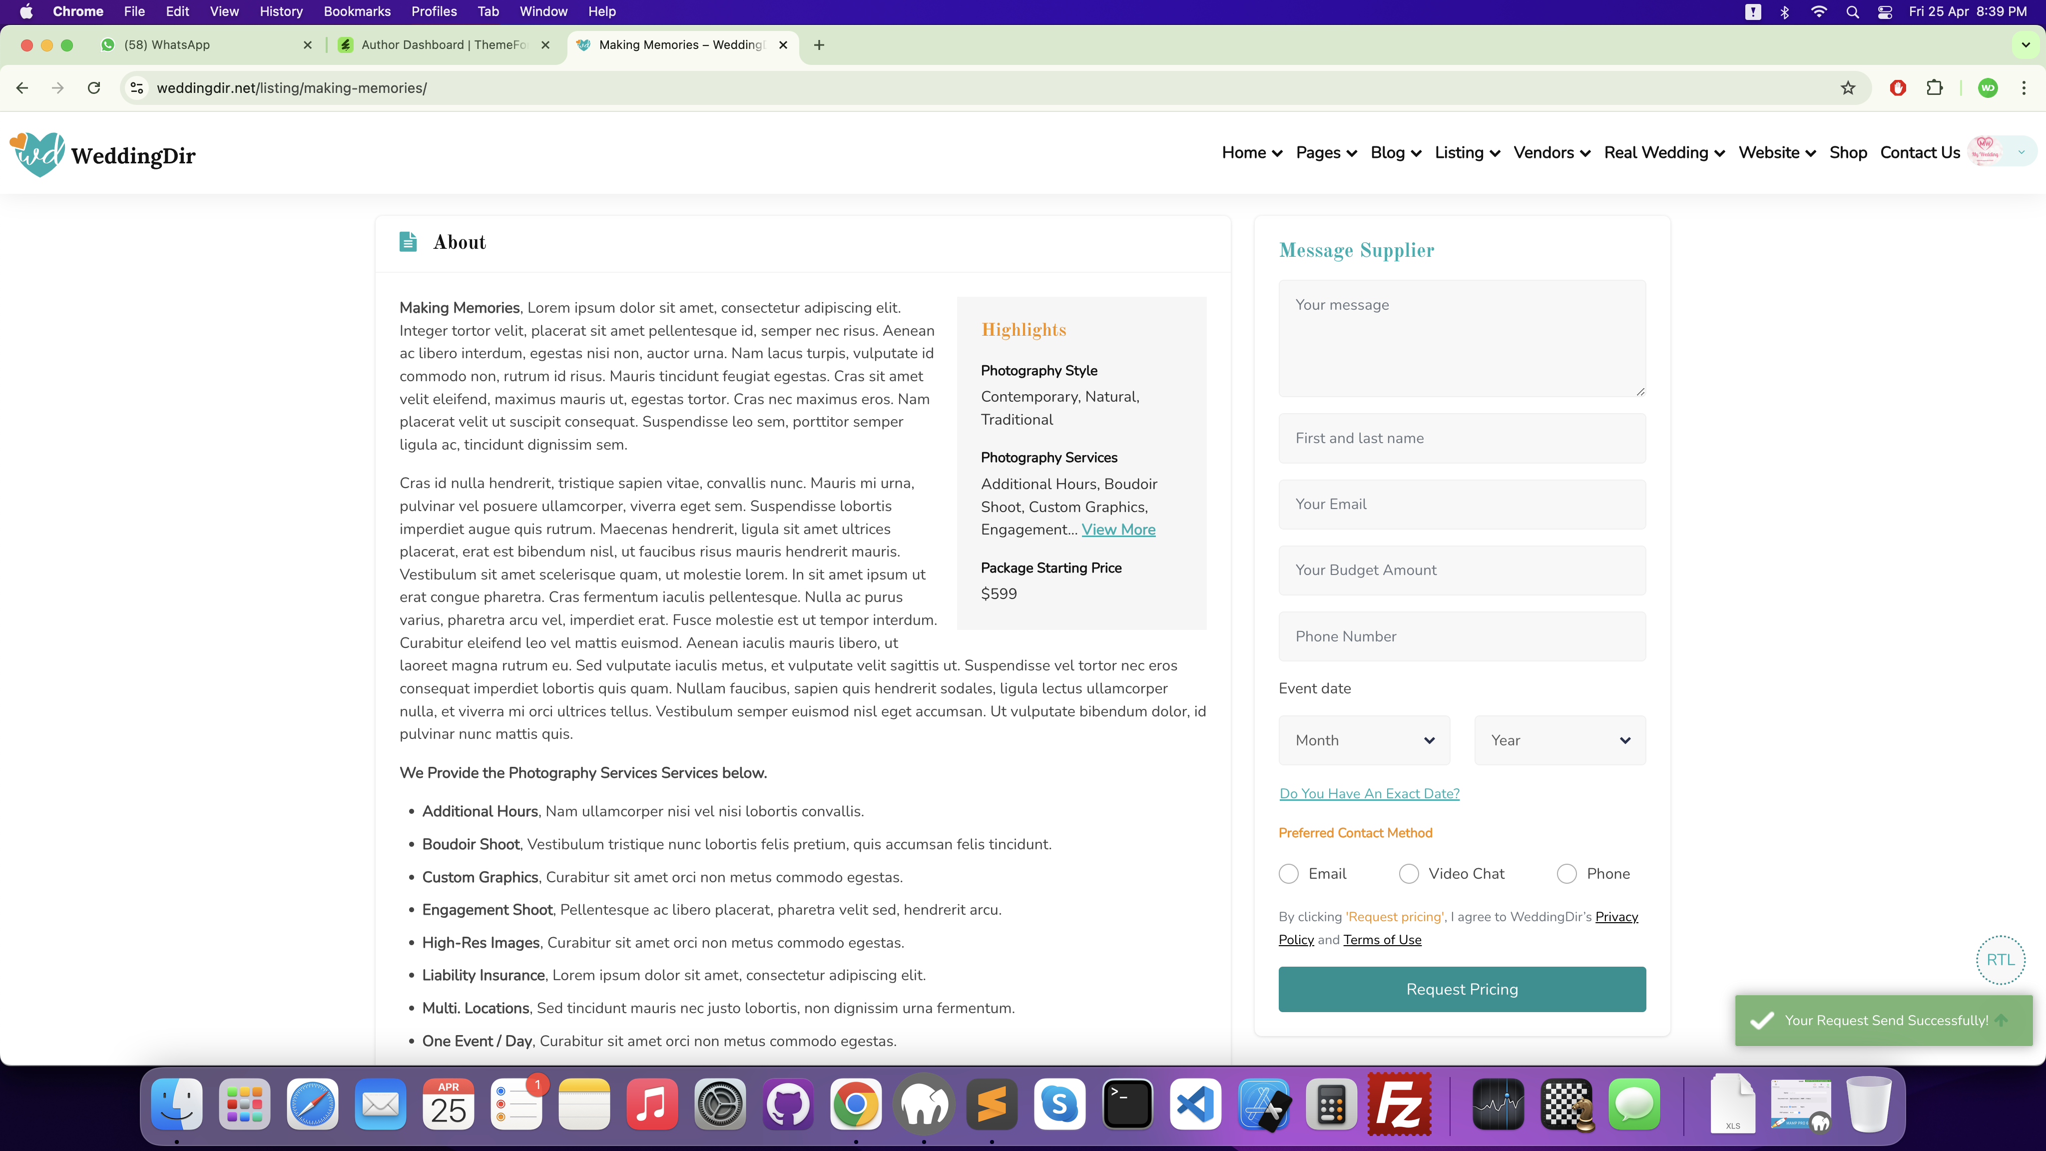Open the Chrome extensions puzzle icon
The width and height of the screenshot is (2046, 1151).
(x=1934, y=88)
